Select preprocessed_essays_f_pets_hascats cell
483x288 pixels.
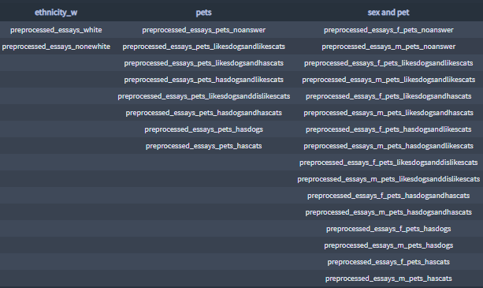(x=388, y=263)
